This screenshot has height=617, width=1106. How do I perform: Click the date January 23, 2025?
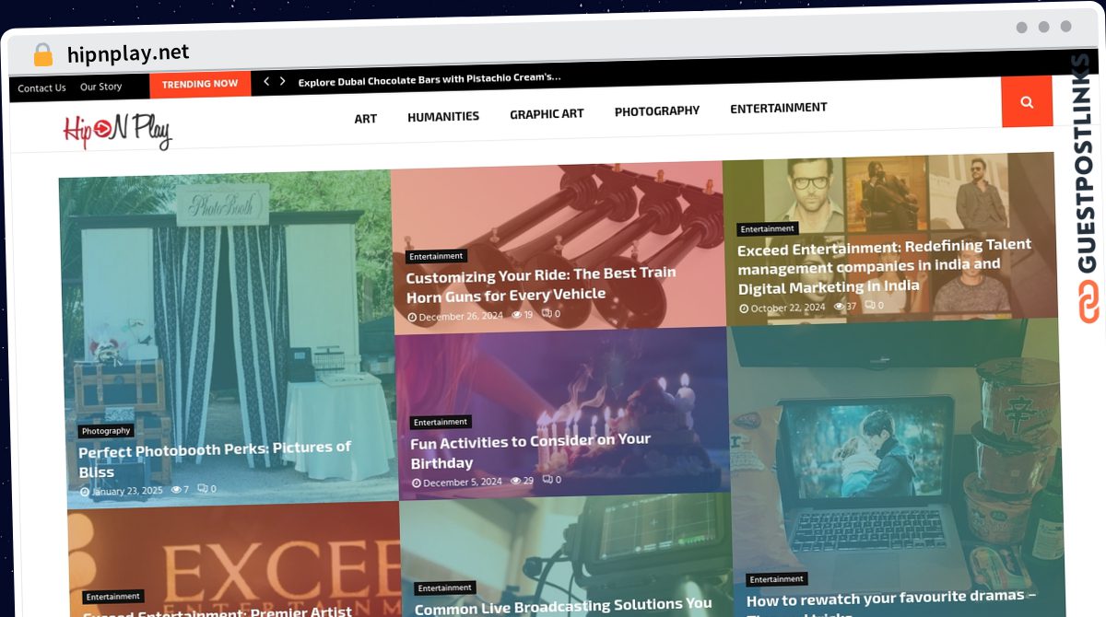pyautogui.click(x=127, y=491)
